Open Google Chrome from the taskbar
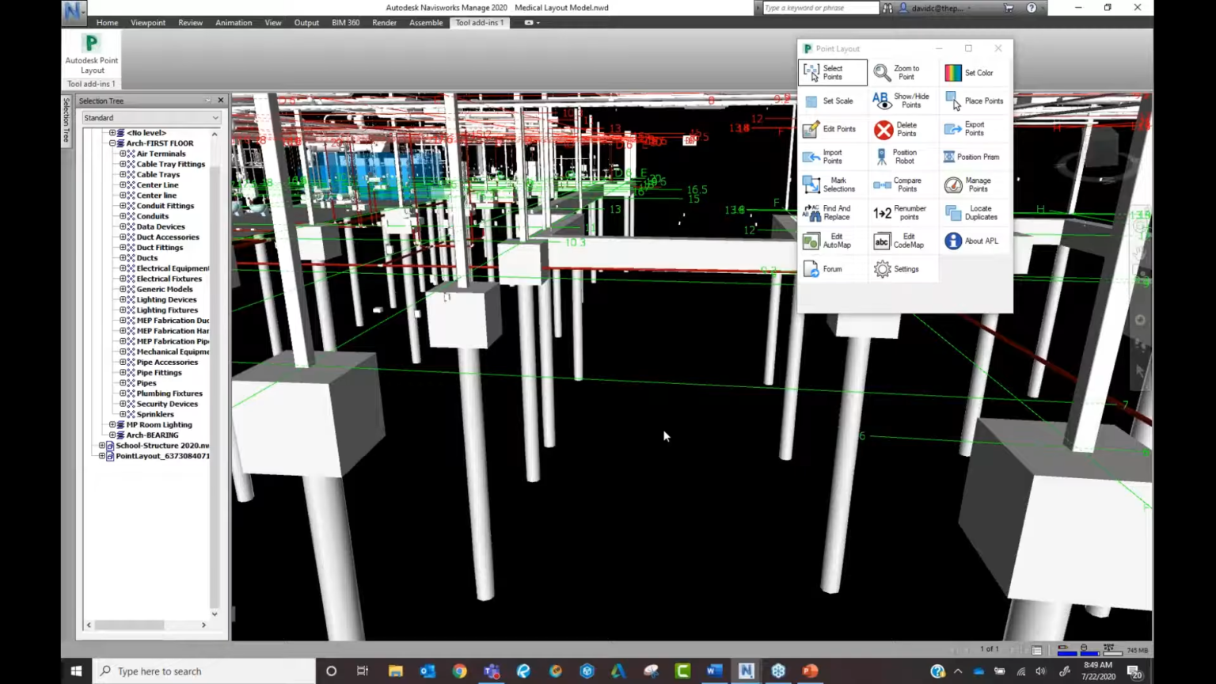The image size is (1216, 684). 459,671
